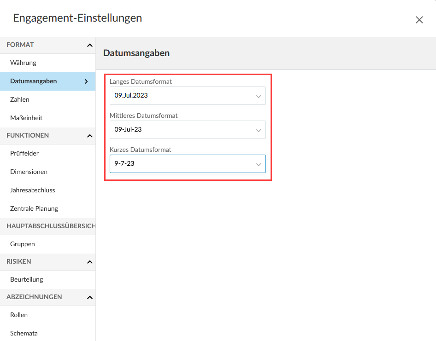Collapse the ABZEICHNUNGEN section
This screenshot has width=436, height=341.
pyautogui.click(x=89, y=297)
